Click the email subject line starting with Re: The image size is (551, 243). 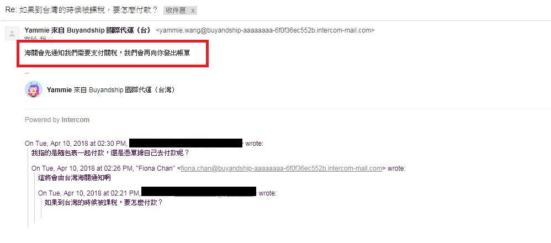click(82, 10)
